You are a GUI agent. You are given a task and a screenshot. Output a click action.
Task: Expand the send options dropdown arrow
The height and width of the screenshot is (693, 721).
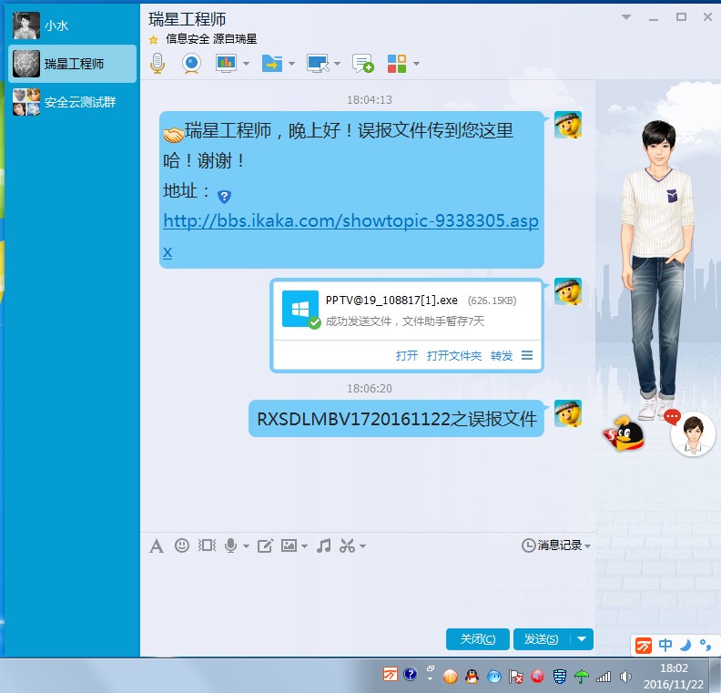coord(582,639)
